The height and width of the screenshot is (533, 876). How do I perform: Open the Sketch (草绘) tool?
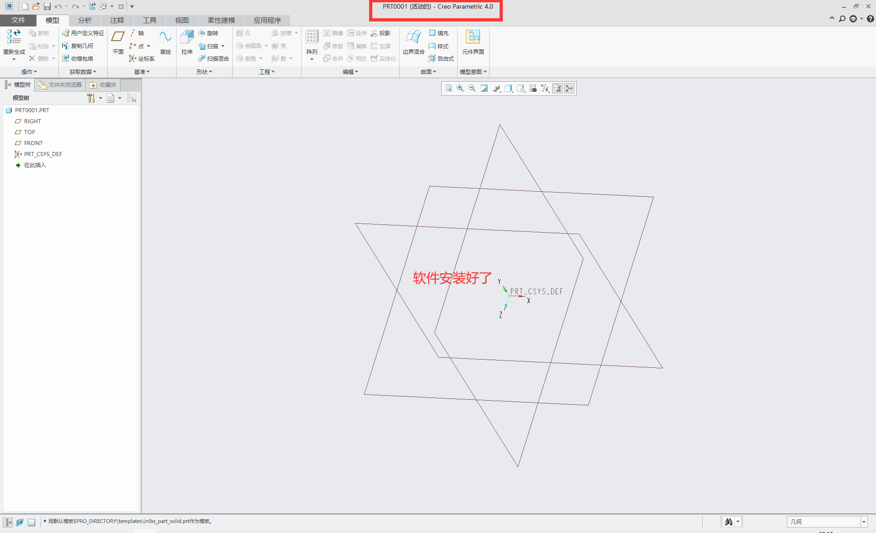click(165, 37)
